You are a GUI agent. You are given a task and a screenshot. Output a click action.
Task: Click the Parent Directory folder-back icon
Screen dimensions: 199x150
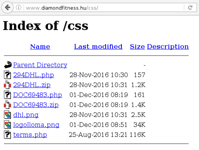click(x=8, y=65)
